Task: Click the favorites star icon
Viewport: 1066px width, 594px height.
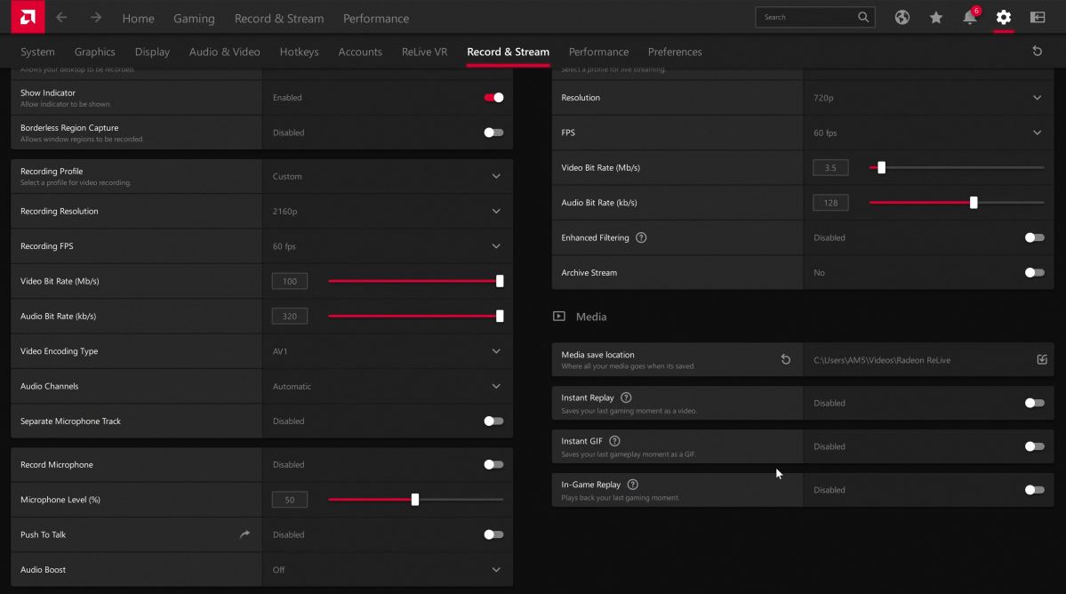Action: 936,18
